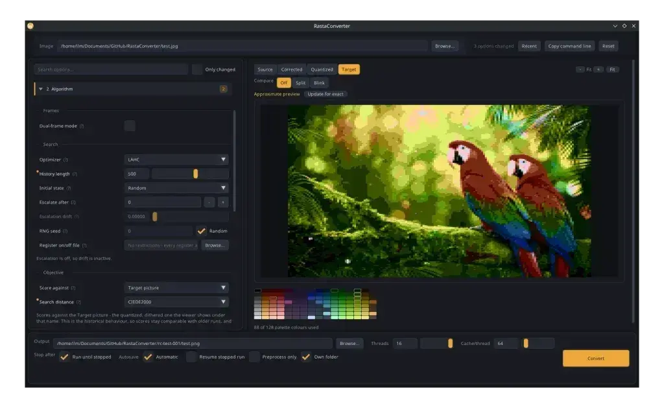Click the Fit zoom button
Image resolution: width=664 pixels, height=417 pixels.
[x=612, y=69]
